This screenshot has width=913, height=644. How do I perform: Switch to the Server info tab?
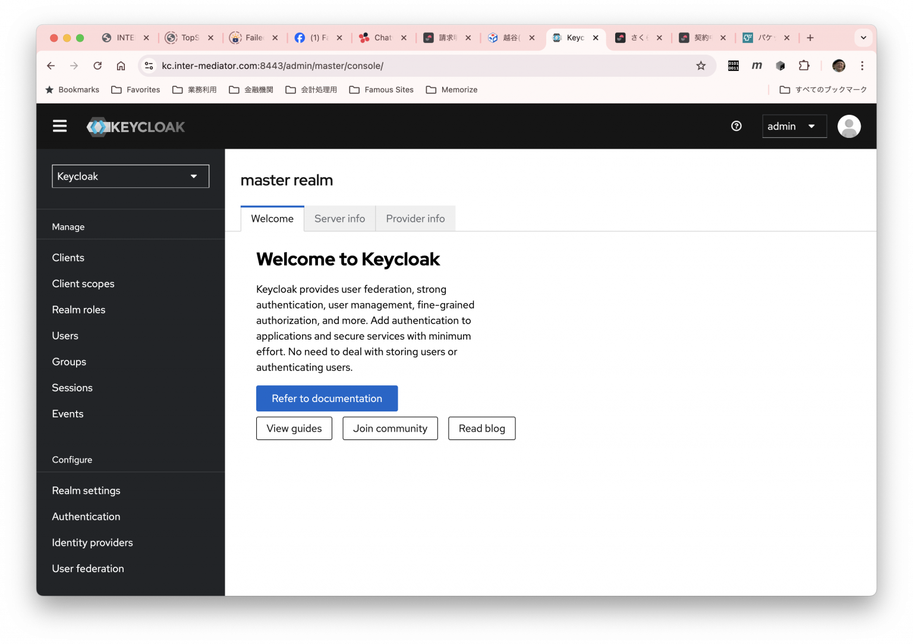click(339, 218)
